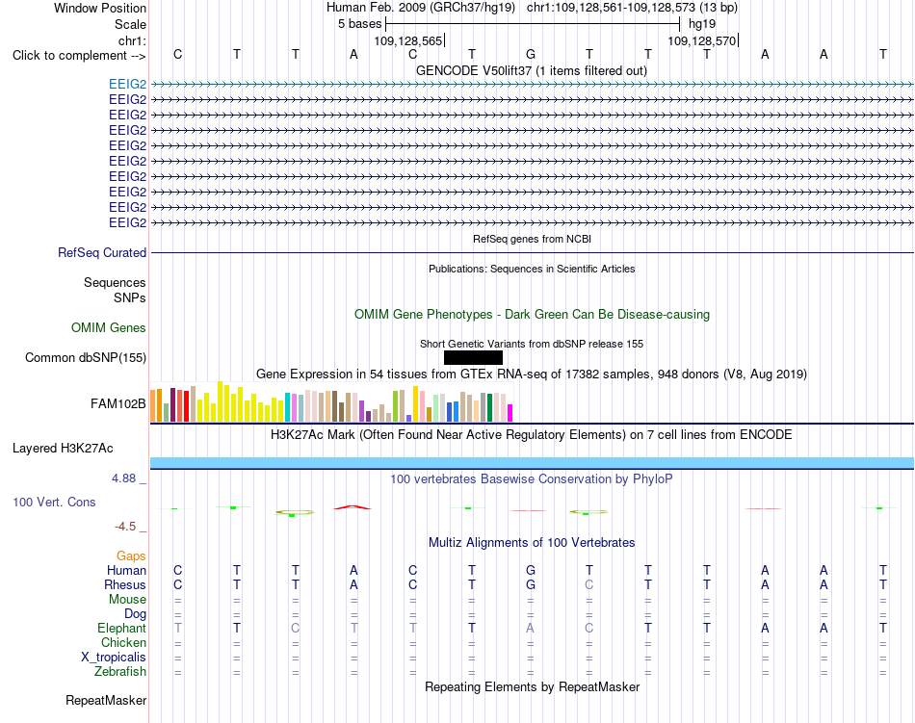Viewport: 915px width, 723px height.
Task: Click the 4.88 PhyloP upper scale value
Action: (123, 478)
